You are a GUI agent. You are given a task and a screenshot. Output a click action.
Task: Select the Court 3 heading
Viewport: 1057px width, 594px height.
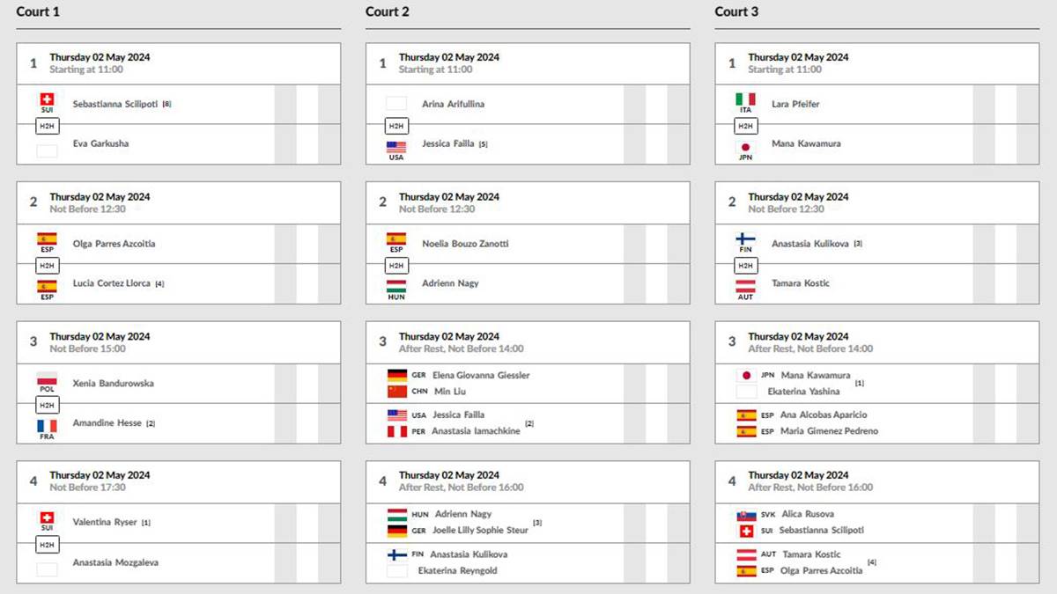pyautogui.click(x=736, y=11)
